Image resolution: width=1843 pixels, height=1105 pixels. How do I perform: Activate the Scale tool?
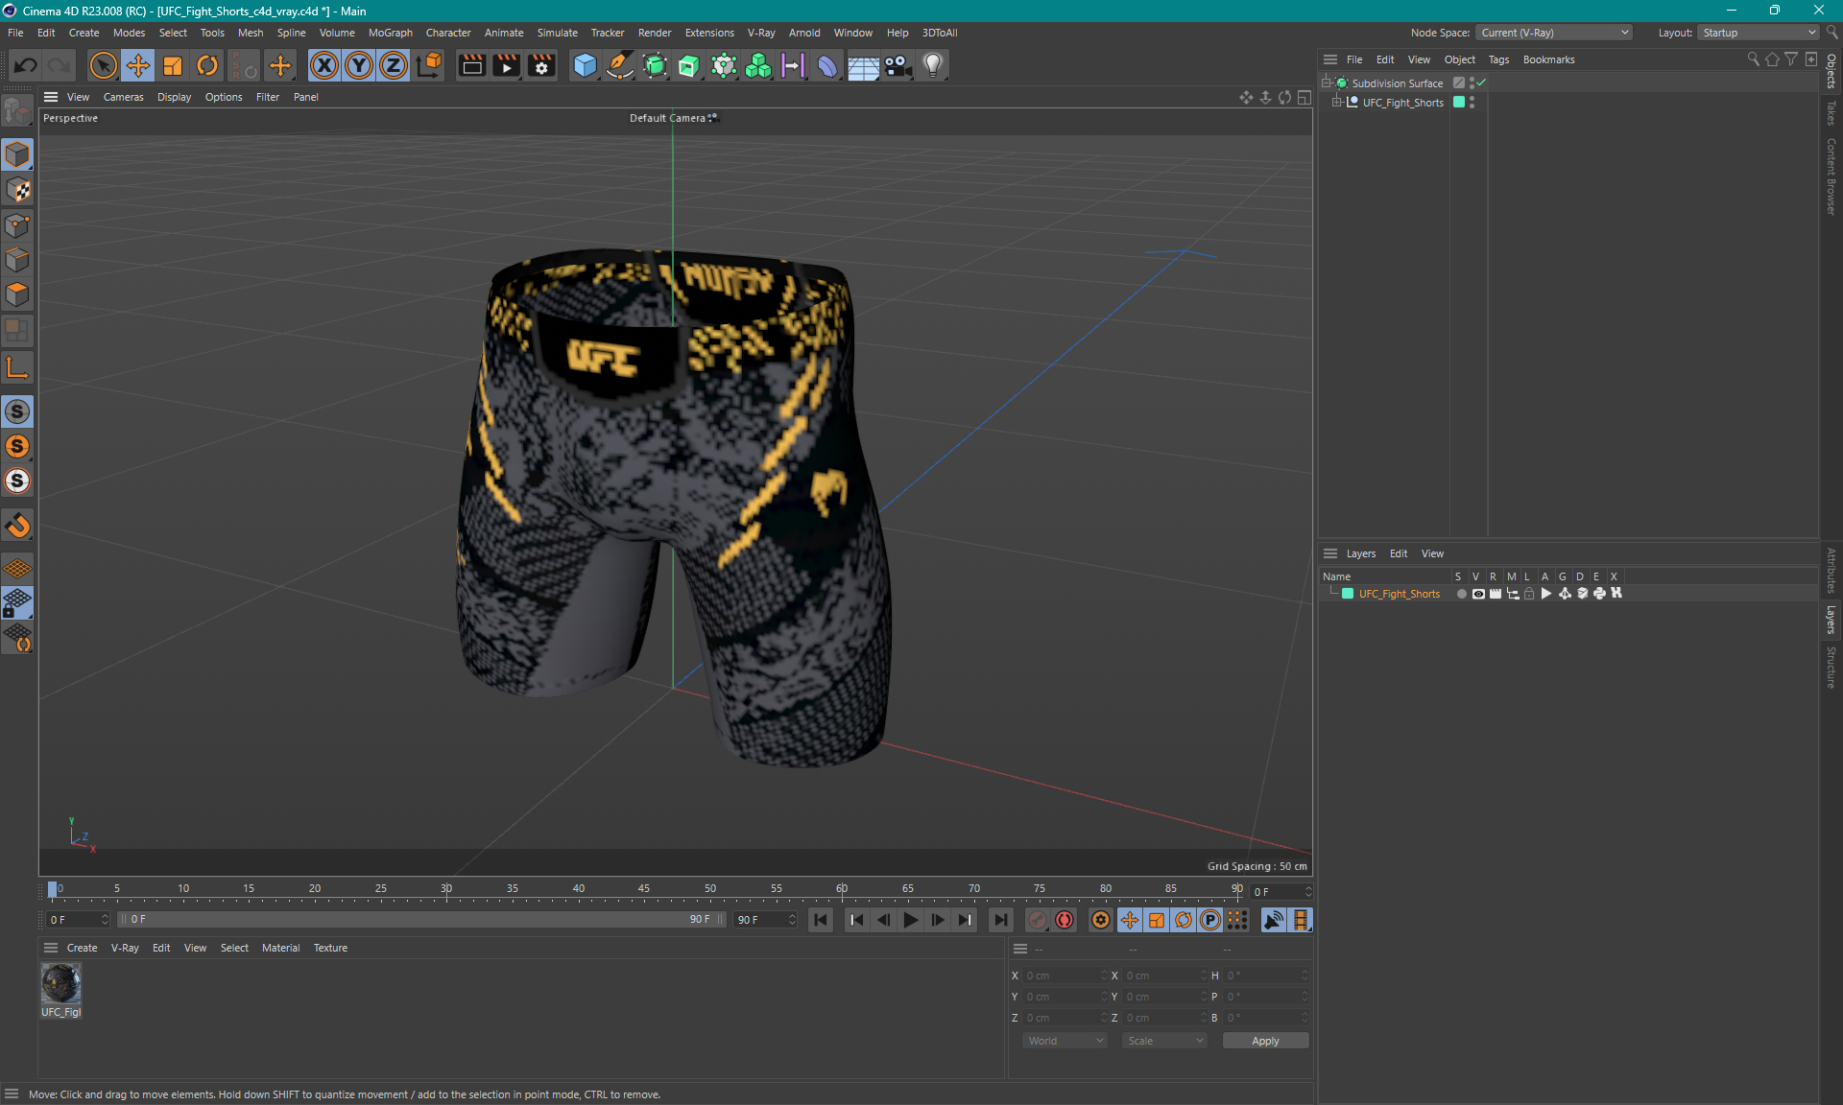173,65
